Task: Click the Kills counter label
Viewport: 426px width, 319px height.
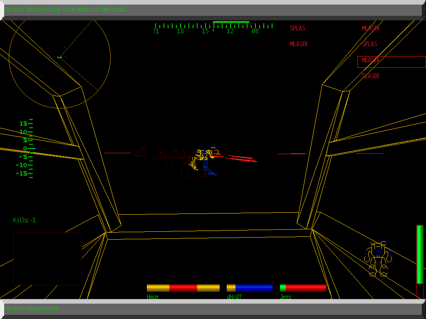Action: tap(25, 220)
